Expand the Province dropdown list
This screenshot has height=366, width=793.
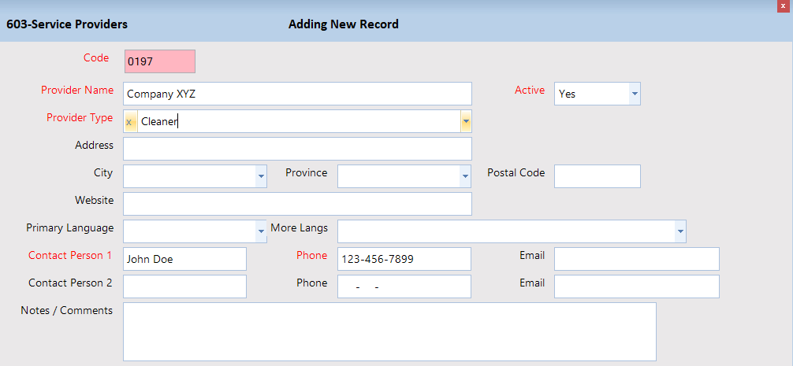464,177
